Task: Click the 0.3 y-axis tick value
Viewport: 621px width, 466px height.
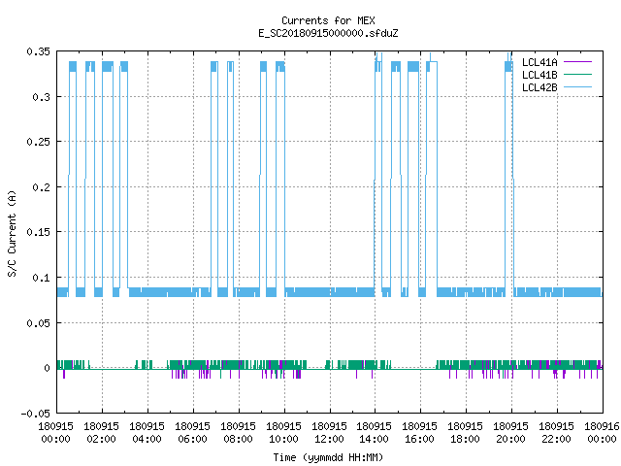Action: (41, 97)
